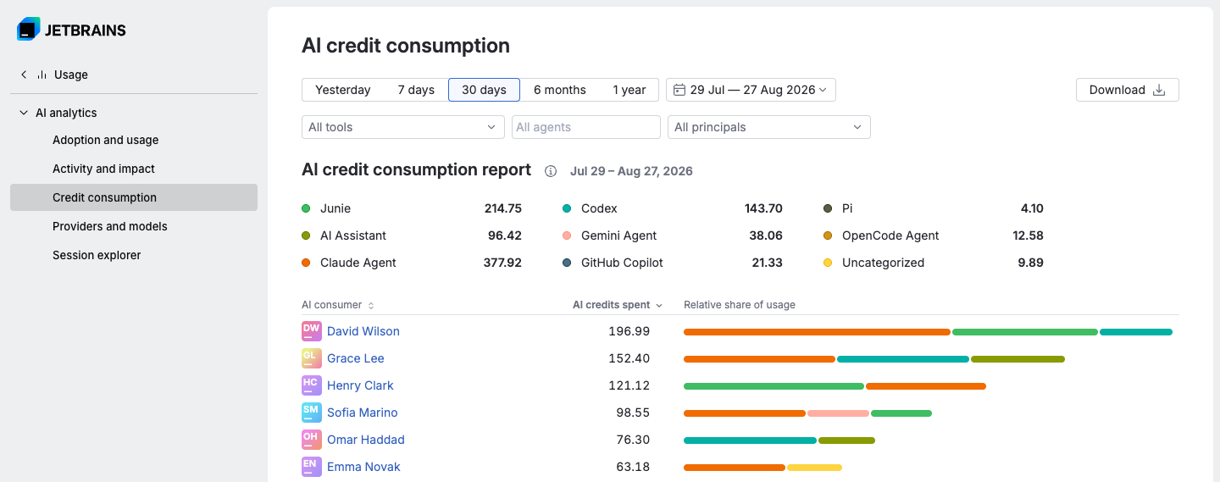
Task: Click the Junie value 214.75
Action: (x=503, y=208)
